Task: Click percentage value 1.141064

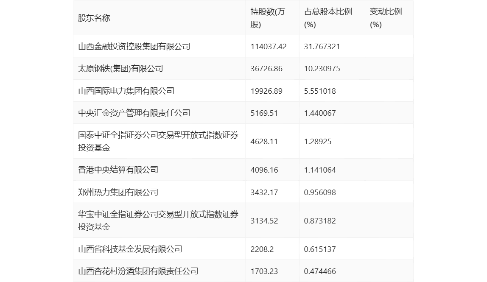Action: [320, 170]
